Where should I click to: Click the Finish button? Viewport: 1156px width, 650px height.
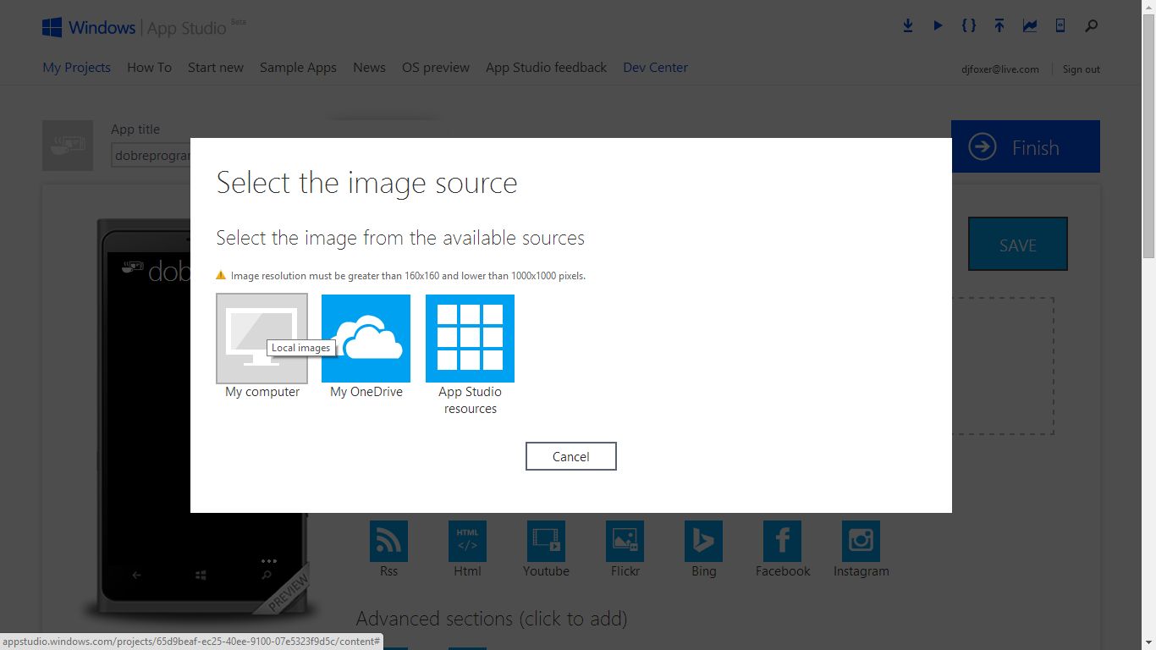pyautogui.click(x=1026, y=146)
